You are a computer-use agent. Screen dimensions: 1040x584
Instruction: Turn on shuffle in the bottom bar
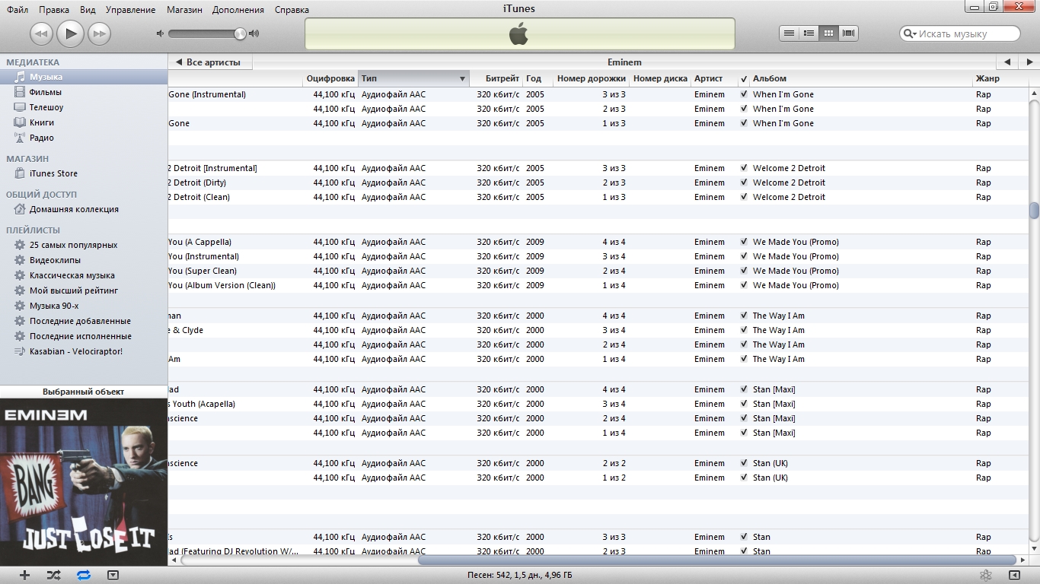coord(53,576)
